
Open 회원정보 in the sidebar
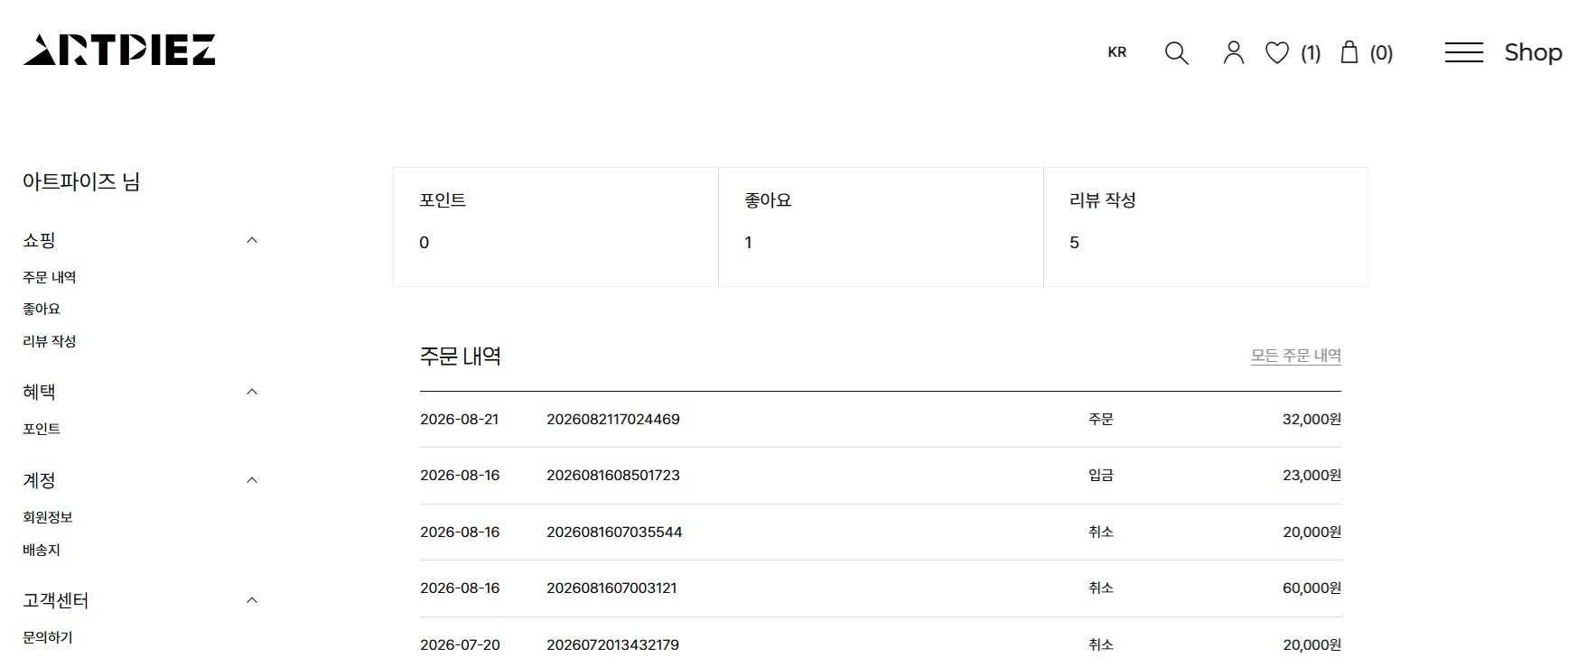[48, 517]
